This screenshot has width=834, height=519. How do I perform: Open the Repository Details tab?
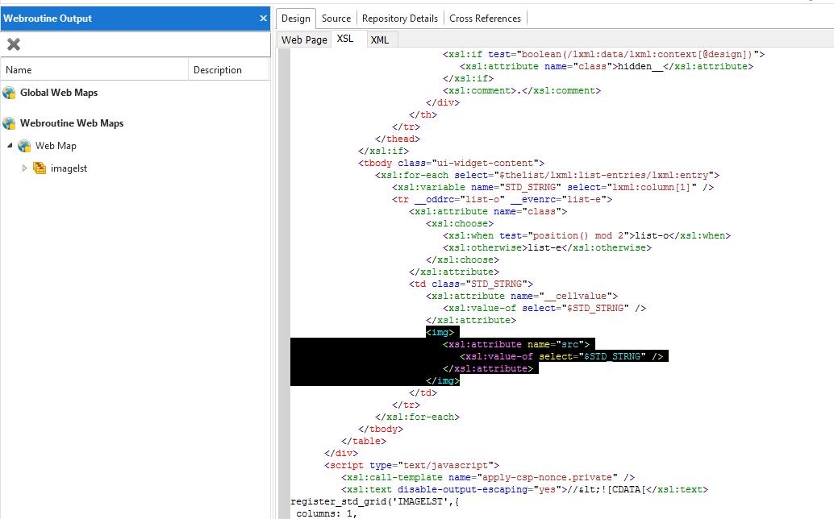pos(400,18)
